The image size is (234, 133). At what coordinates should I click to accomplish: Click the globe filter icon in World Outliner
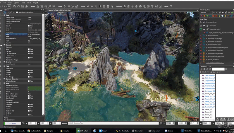(222, 16)
